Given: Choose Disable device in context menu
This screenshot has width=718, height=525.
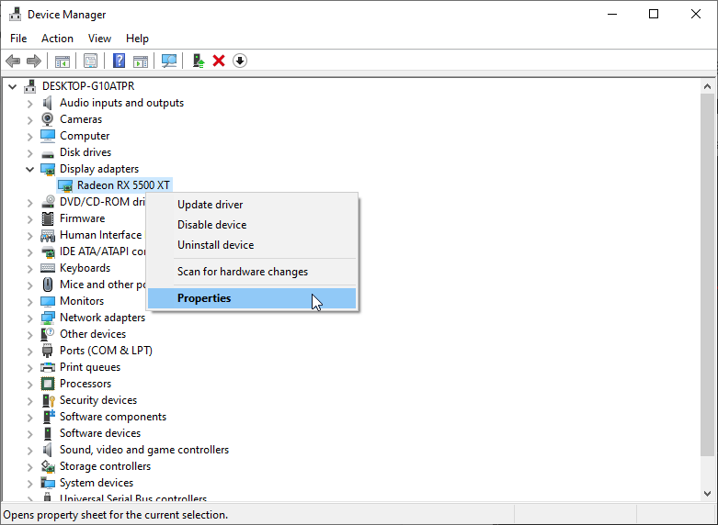Looking at the screenshot, I should 252,225.
